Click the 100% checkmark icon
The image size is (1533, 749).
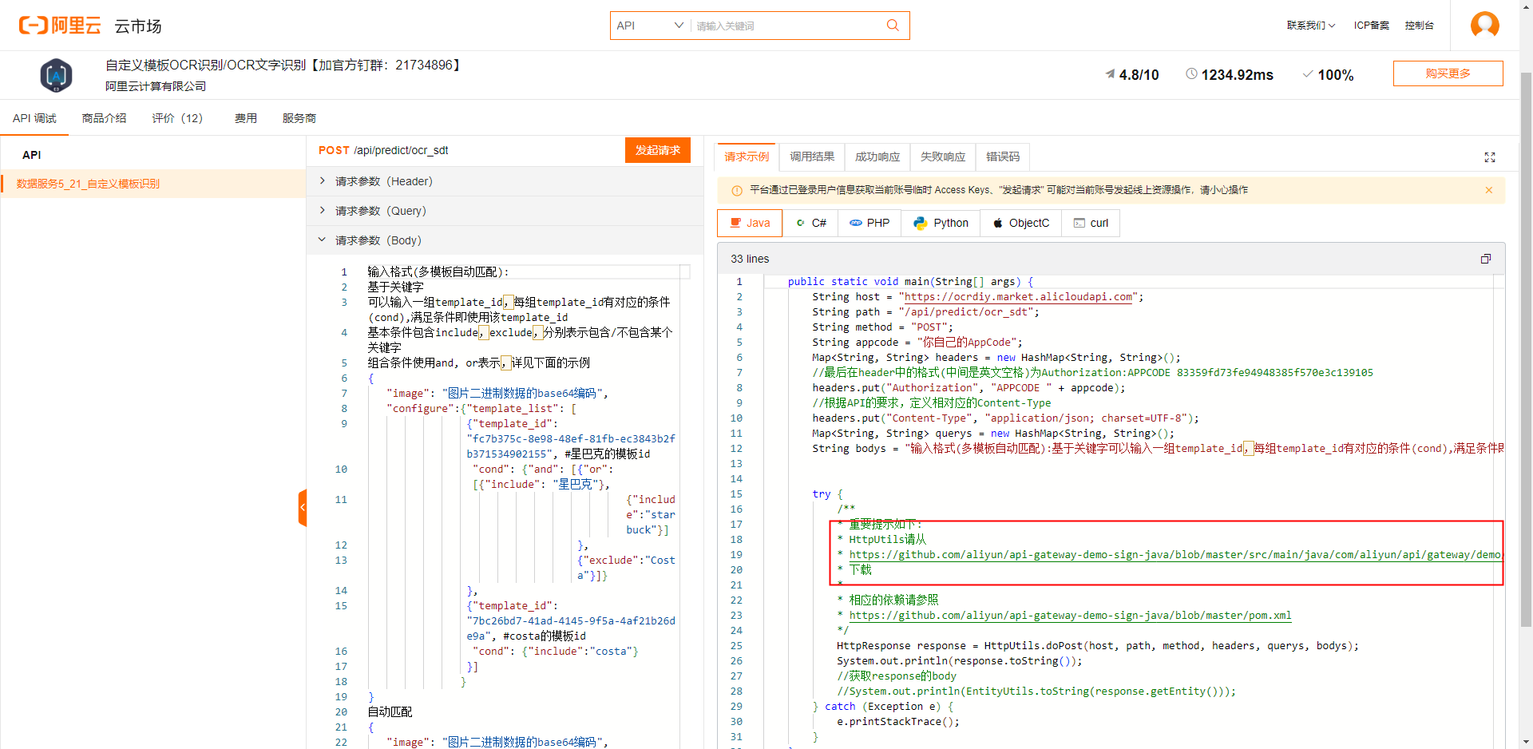coord(1308,74)
